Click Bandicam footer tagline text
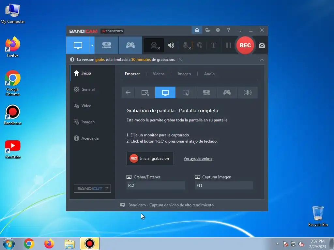This screenshot has width=334, height=250. point(172,205)
